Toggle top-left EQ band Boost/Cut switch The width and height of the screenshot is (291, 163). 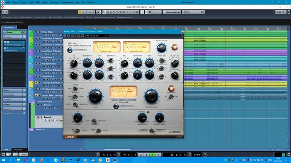click(111, 60)
